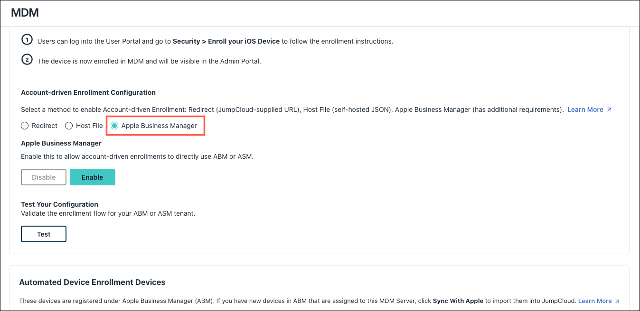Click external-link arrow beside Automated Enrollment Learn More
The height and width of the screenshot is (311, 640).
[617, 301]
